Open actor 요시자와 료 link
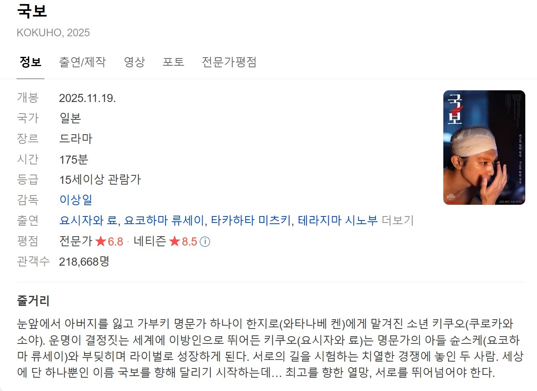The height and width of the screenshot is (391, 537). (88, 220)
